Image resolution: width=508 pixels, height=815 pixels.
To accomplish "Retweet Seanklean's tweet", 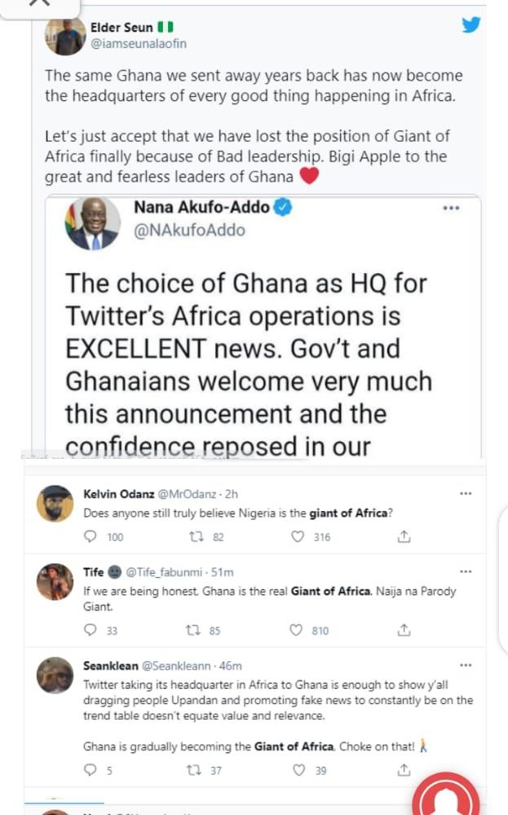I will tap(196, 769).
